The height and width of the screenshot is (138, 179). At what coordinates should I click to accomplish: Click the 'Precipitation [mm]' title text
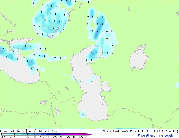pyautogui.click(x=18, y=131)
